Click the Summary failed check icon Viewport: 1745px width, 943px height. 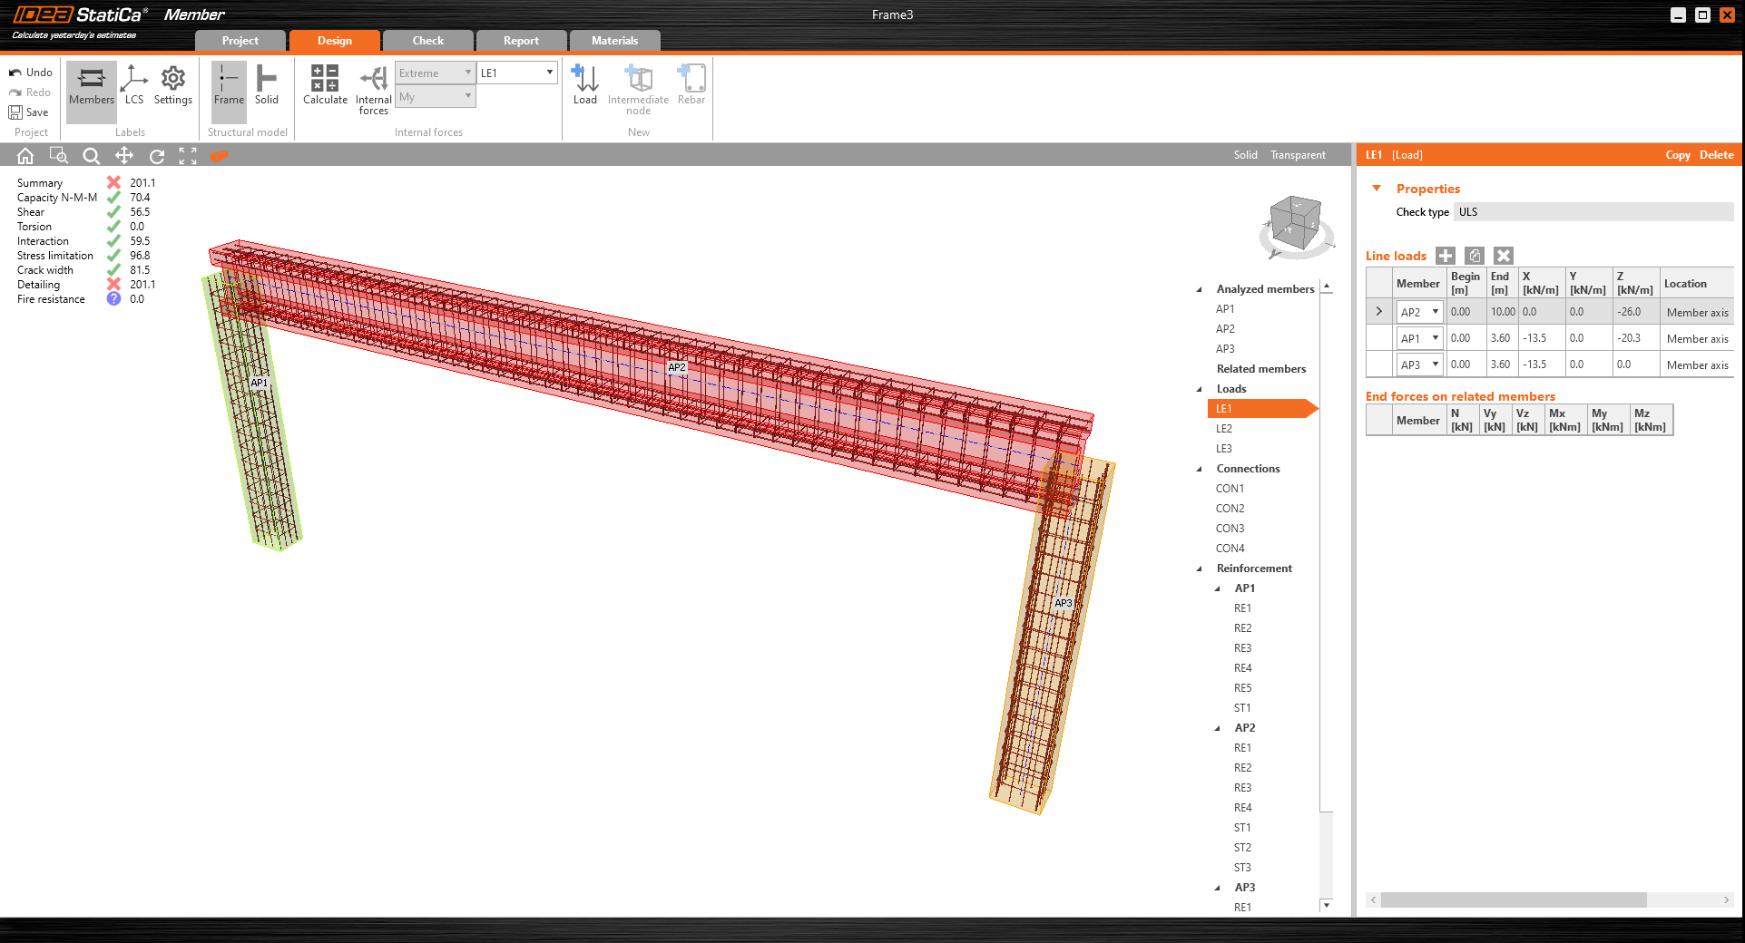113,183
